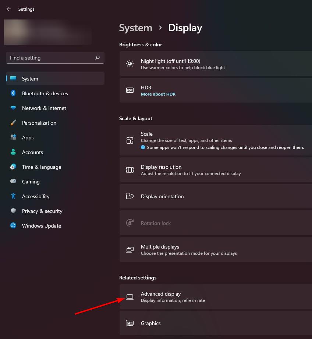Focus the Find a setting search box
The width and height of the screenshot is (312, 339).
[x=55, y=58]
